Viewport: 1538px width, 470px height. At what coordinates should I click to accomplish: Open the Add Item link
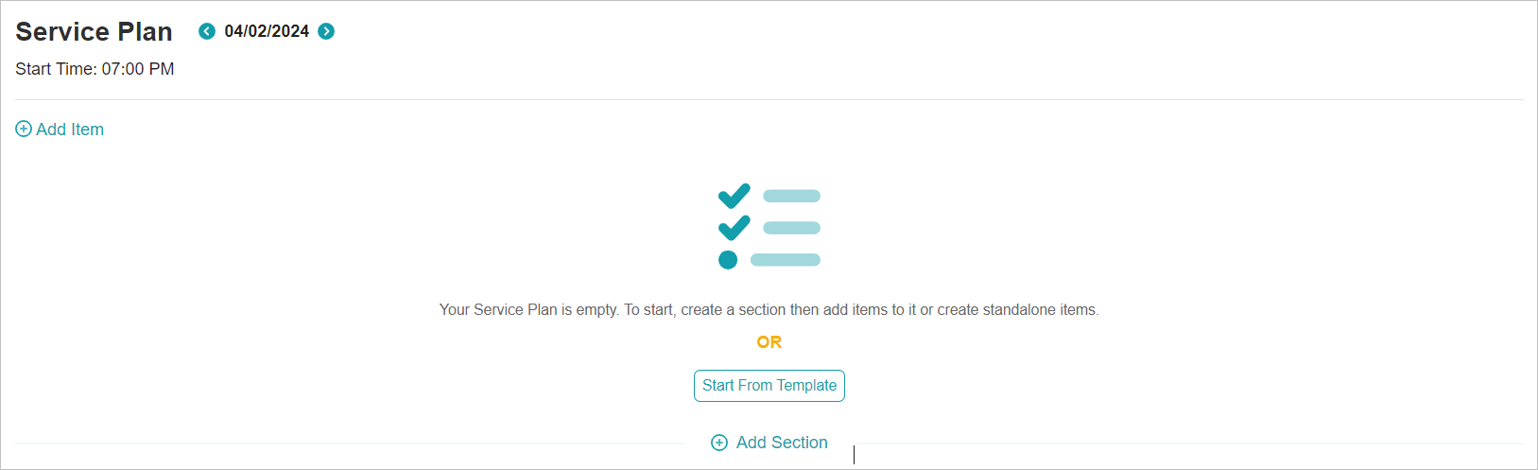(70, 130)
